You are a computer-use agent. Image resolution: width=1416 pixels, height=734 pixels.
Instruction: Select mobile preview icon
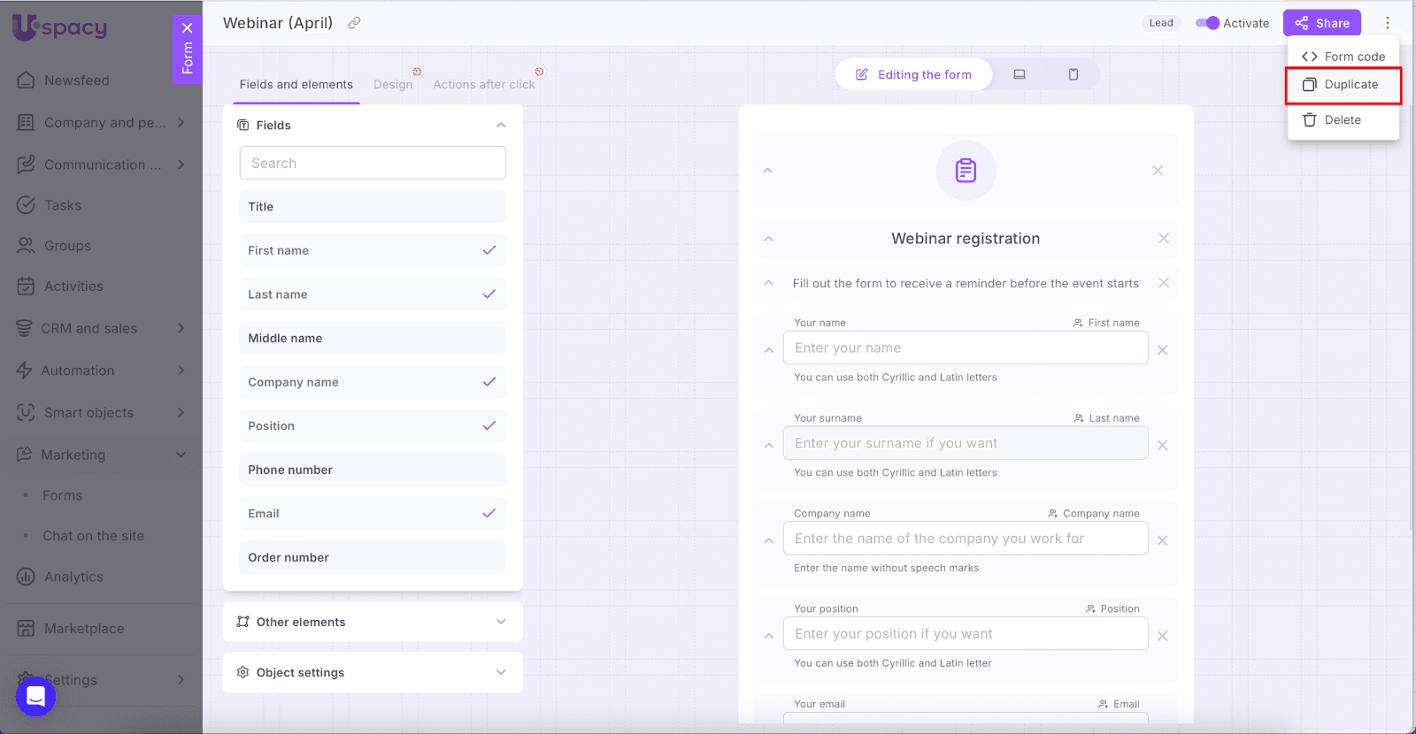1073,74
